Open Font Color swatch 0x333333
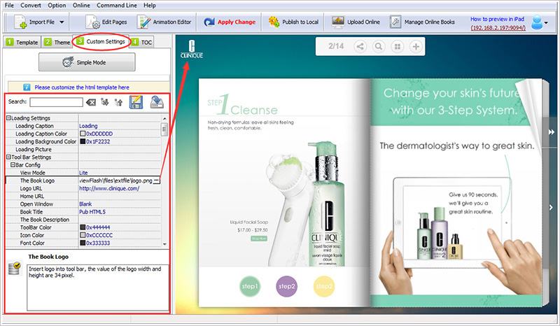This screenshot has height=326, width=560. [83, 243]
